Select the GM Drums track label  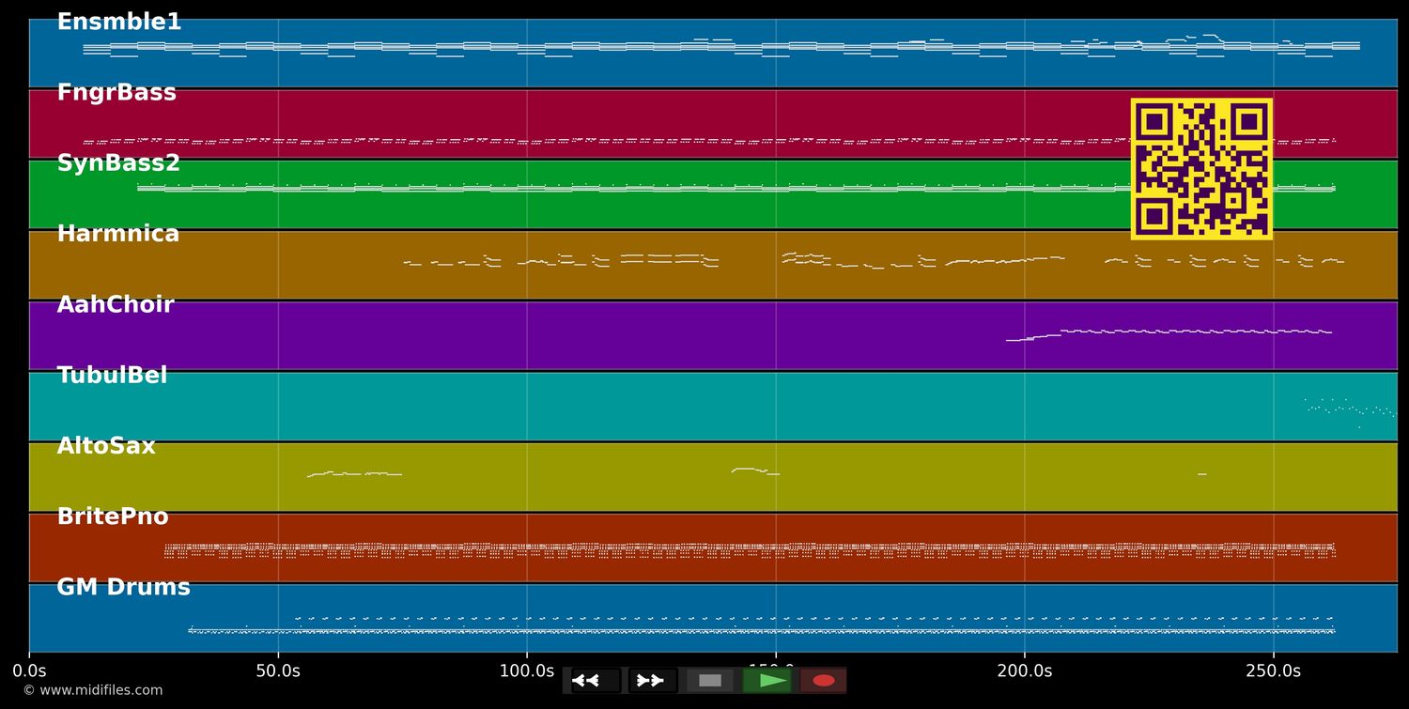(x=123, y=588)
